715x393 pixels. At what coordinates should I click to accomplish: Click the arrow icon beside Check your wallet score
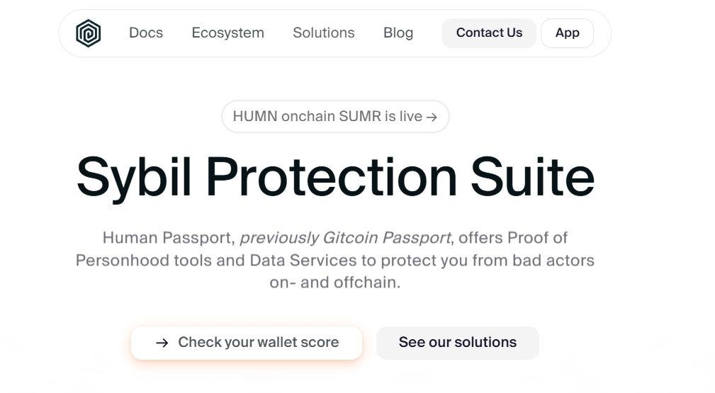click(x=162, y=343)
